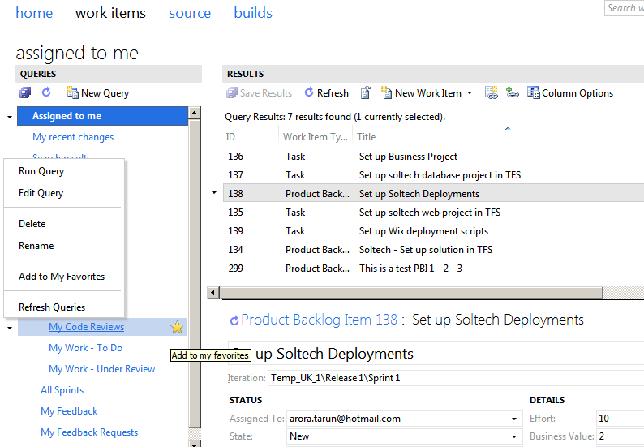The width and height of the screenshot is (644, 447).
Task: Open the All Sprints query
Action: point(62,390)
